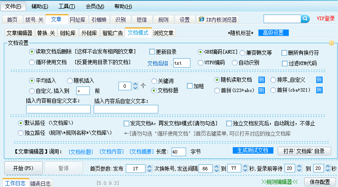Enable the 更新目录 checkbox
The width and height of the screenshot is (338, 187).
pyautogui.click(x=152, y=52)
